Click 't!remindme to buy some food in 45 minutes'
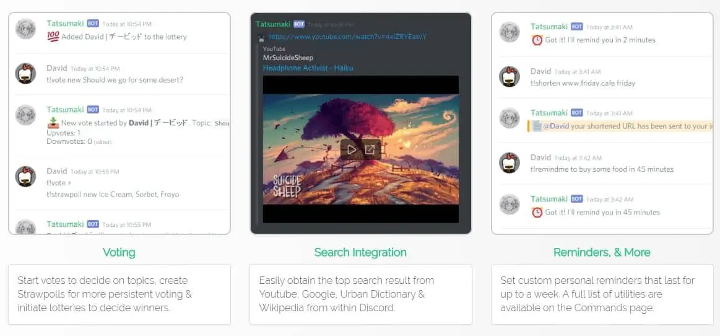The width and height of the screenshot is (720, 336). (602, 169)
